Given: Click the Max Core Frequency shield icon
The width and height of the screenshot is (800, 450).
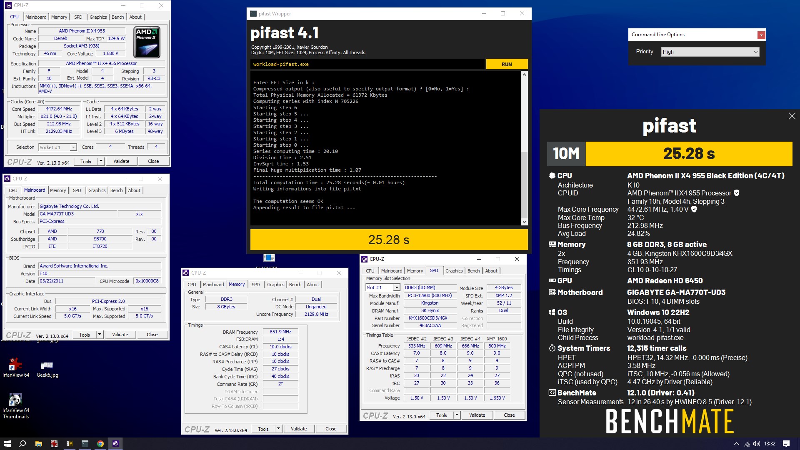Looking at the screenshot, I should click(x=694, y=209).
